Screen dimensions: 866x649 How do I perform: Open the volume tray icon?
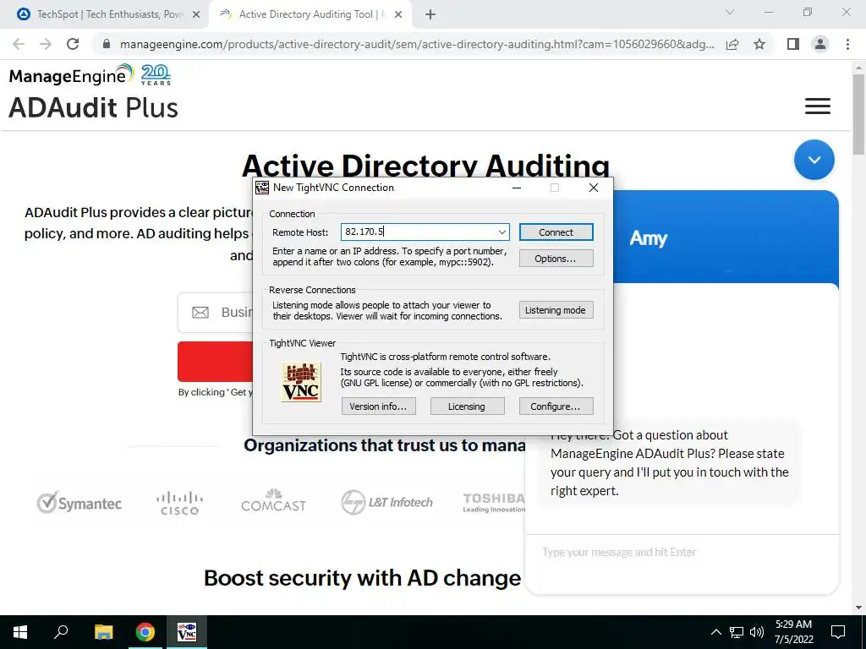click(757, 632)
